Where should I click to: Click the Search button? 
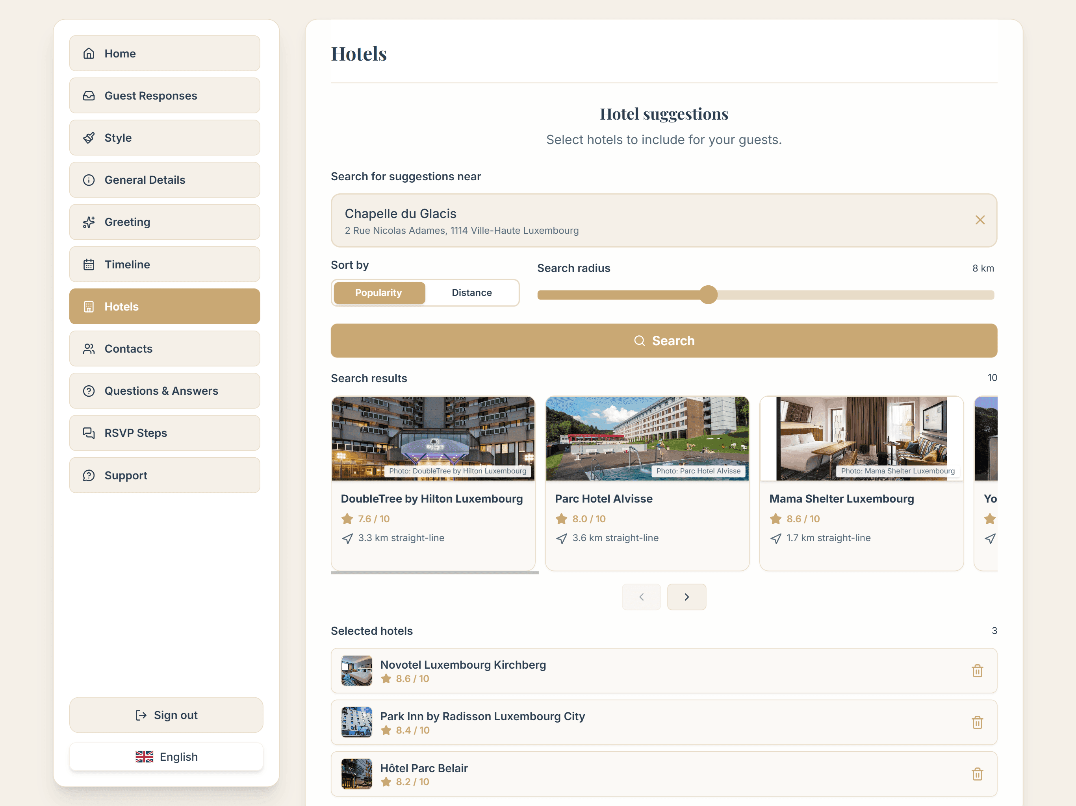coord(664,341)
